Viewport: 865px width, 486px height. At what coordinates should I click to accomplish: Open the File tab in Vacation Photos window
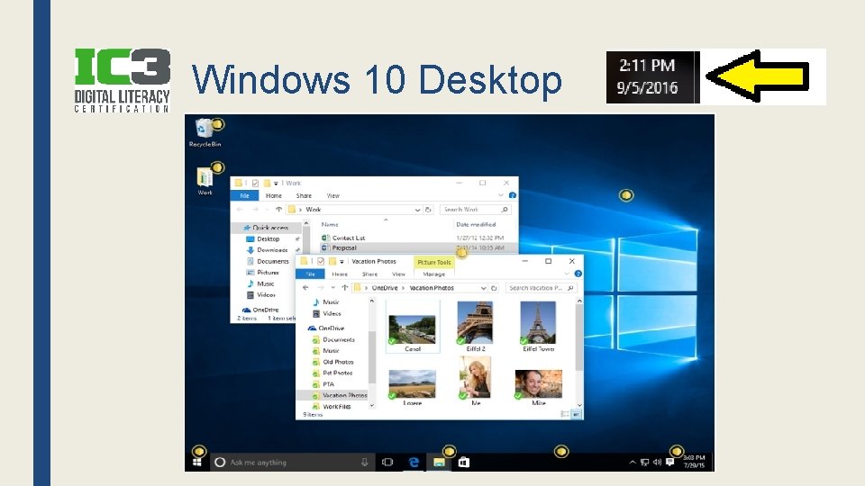click(x=311, y=274)
